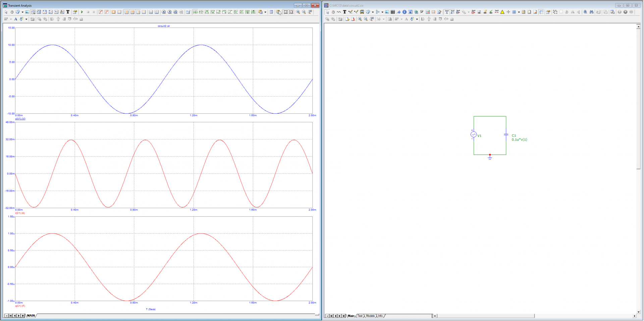Click the Zoom Out magnifier in schematic window
Image resolution: width=644 pixels, height=321 pixels.
point(366,19)
